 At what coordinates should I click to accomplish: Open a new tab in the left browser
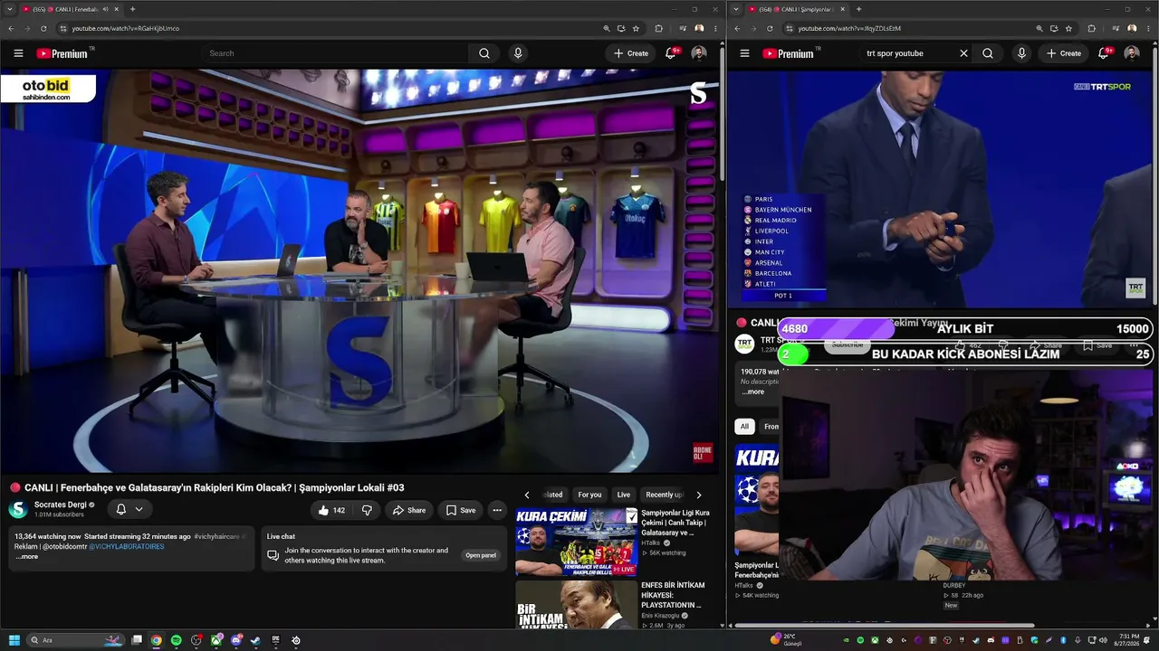(x=132, y=9)
